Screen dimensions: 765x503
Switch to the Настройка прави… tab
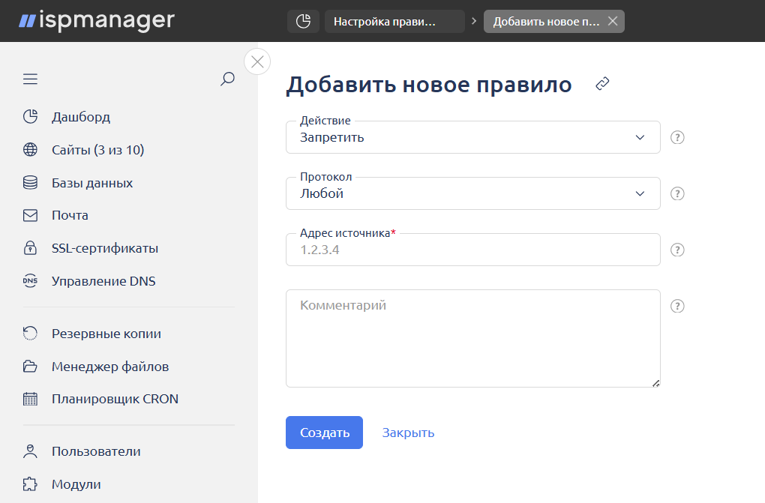point(394,22)
